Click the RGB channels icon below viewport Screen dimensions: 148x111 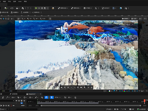tap(124, 91)
